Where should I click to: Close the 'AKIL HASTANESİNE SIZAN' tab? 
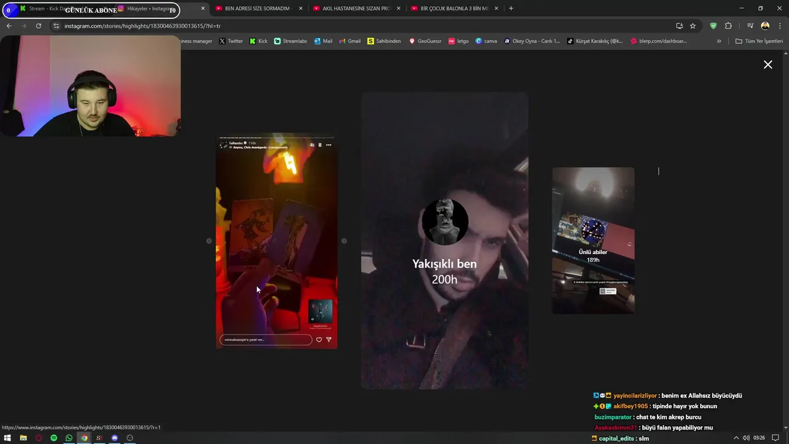pos(399,9)
